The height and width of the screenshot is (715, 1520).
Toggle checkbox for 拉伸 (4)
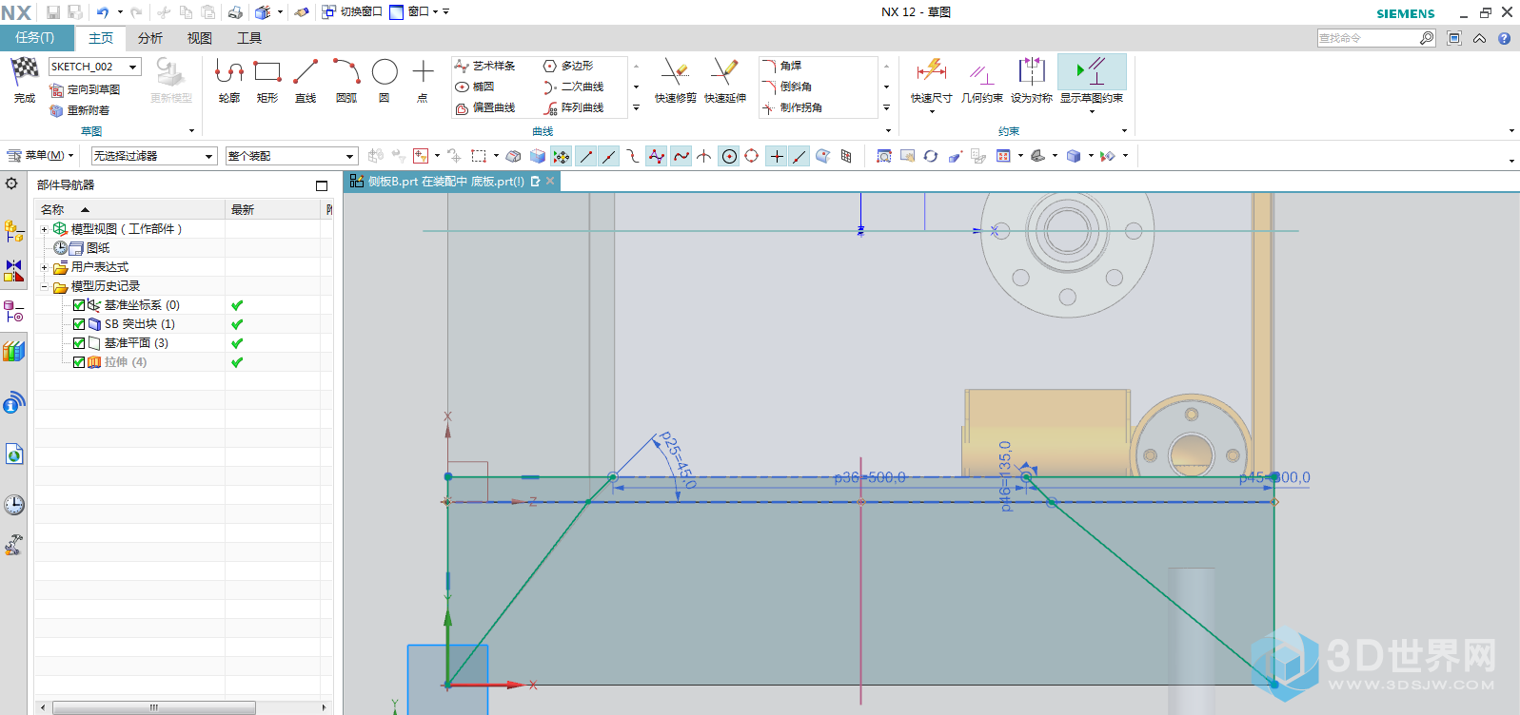pos(79,362)
